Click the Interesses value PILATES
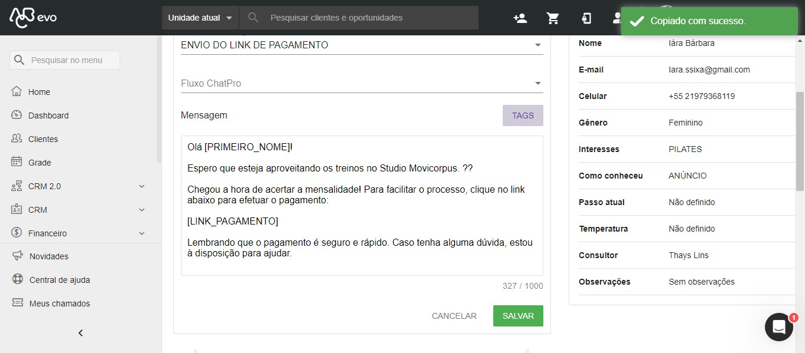This screenshot has width=805, height=353. pyautogui.click(x=685, y=149)
